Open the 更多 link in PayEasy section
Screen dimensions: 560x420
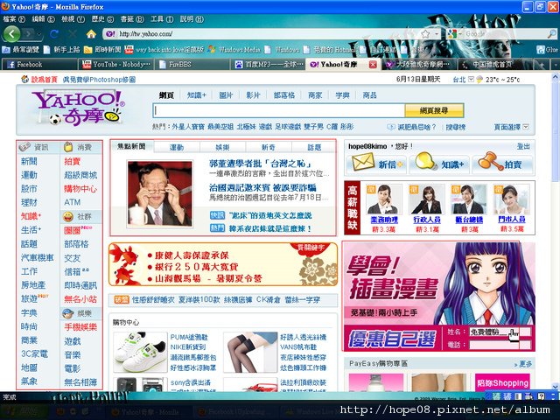523,364
